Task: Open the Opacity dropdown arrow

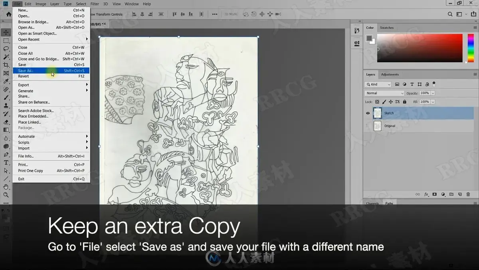Action: click(x=433, y=93)
